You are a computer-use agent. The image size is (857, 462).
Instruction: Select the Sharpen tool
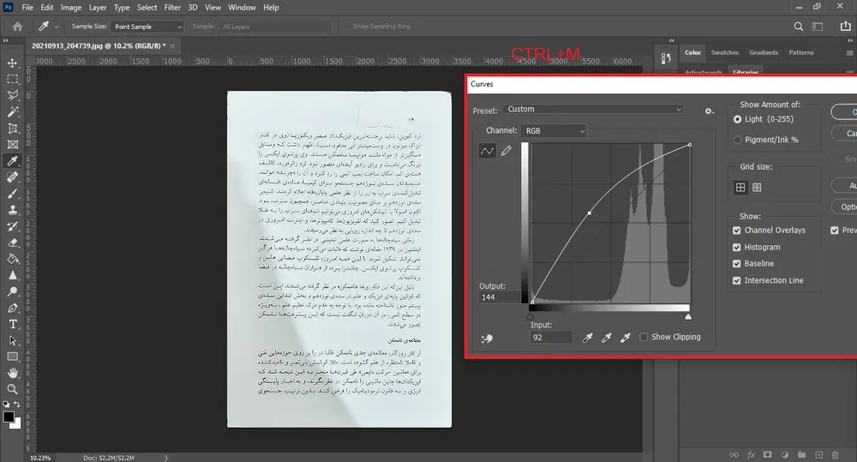pyautogui.click(x=13, y=275)
